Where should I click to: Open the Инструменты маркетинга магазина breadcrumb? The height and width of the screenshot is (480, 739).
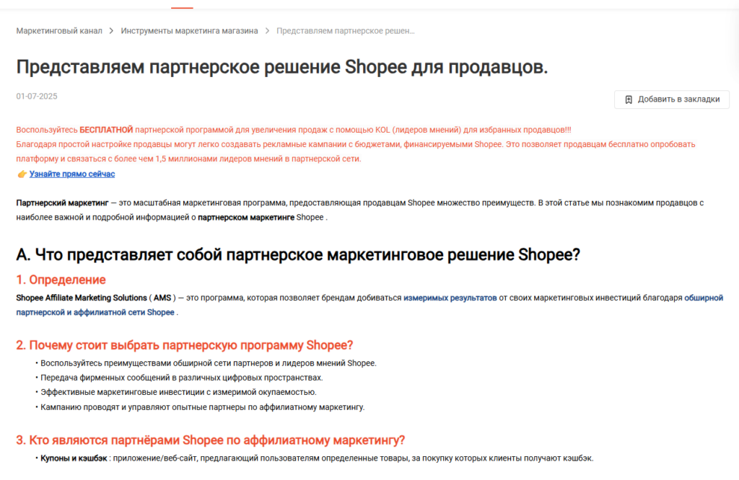point(189,31)
